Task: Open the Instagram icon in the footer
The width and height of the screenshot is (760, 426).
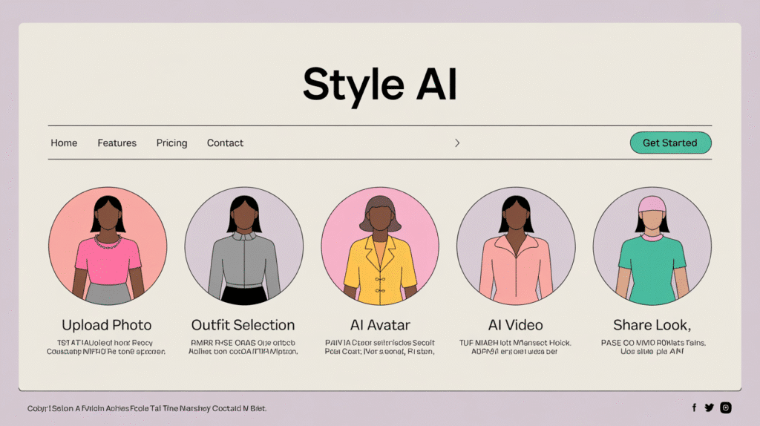Action: tap(726, 407)
